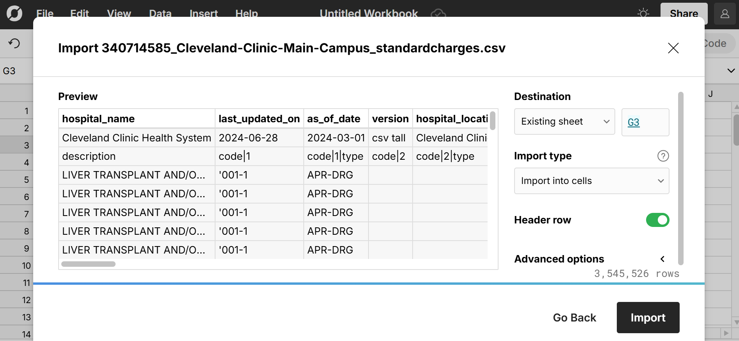Image resolution: width=739 pixels, height=341 pixels.
Task: Close the import dialog with X
Action: [x=673, y=48]
